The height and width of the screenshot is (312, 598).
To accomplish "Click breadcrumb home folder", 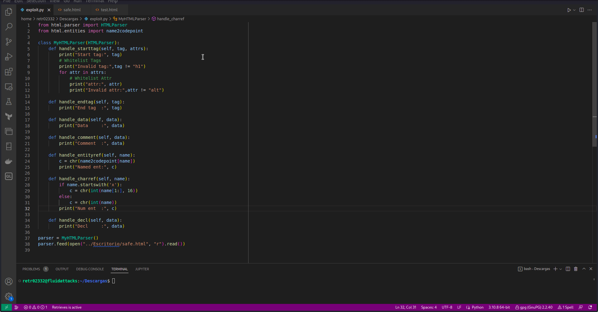I will coord(26,19).
